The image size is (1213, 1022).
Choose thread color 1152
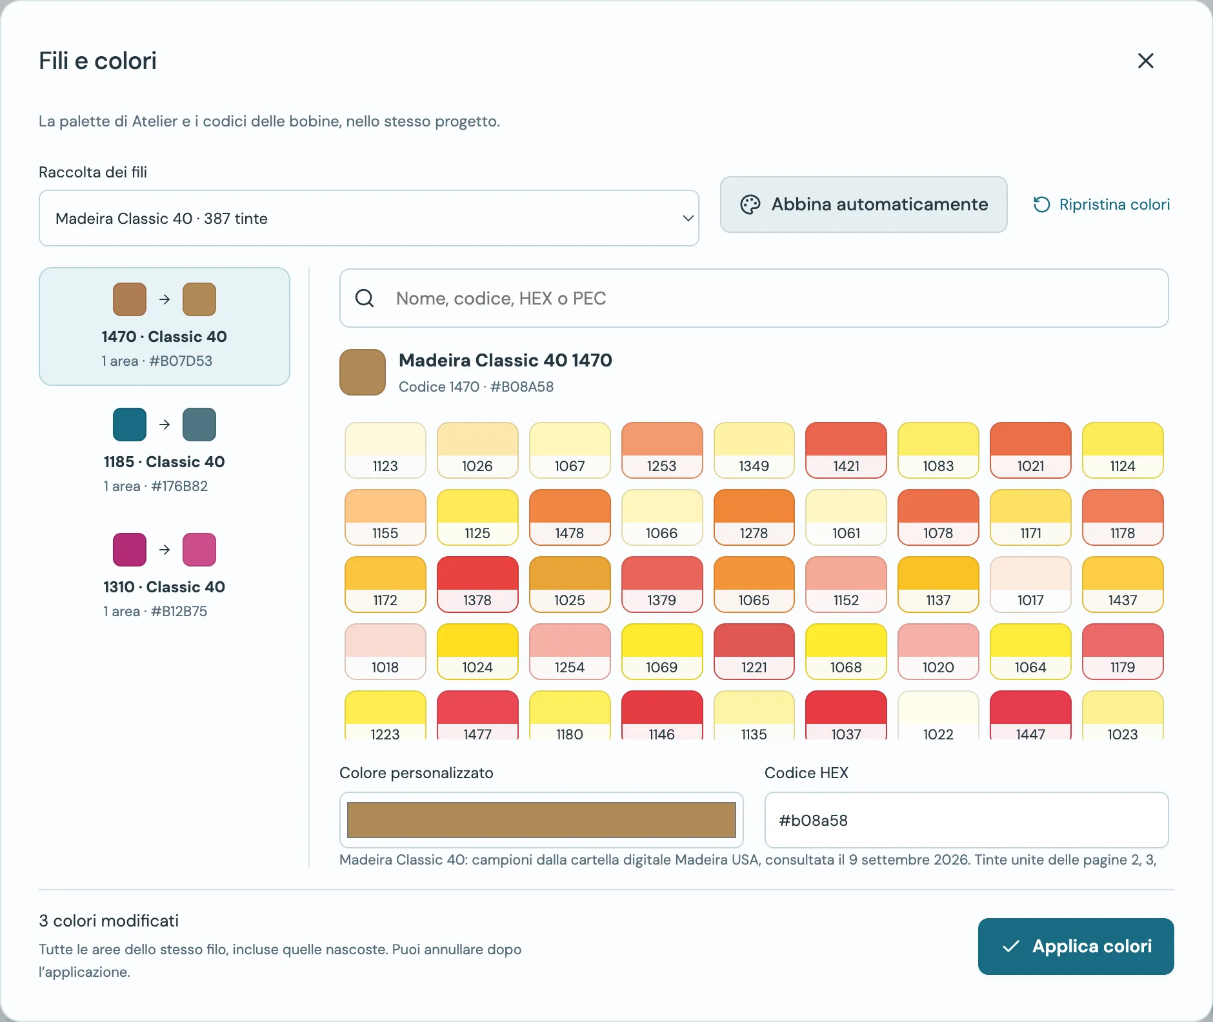point(846,585)
